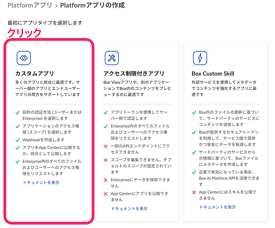Viewport: 275px width, 228px height.
Task: Click the breadcrumb chevron separator
Action: point(56,6)
